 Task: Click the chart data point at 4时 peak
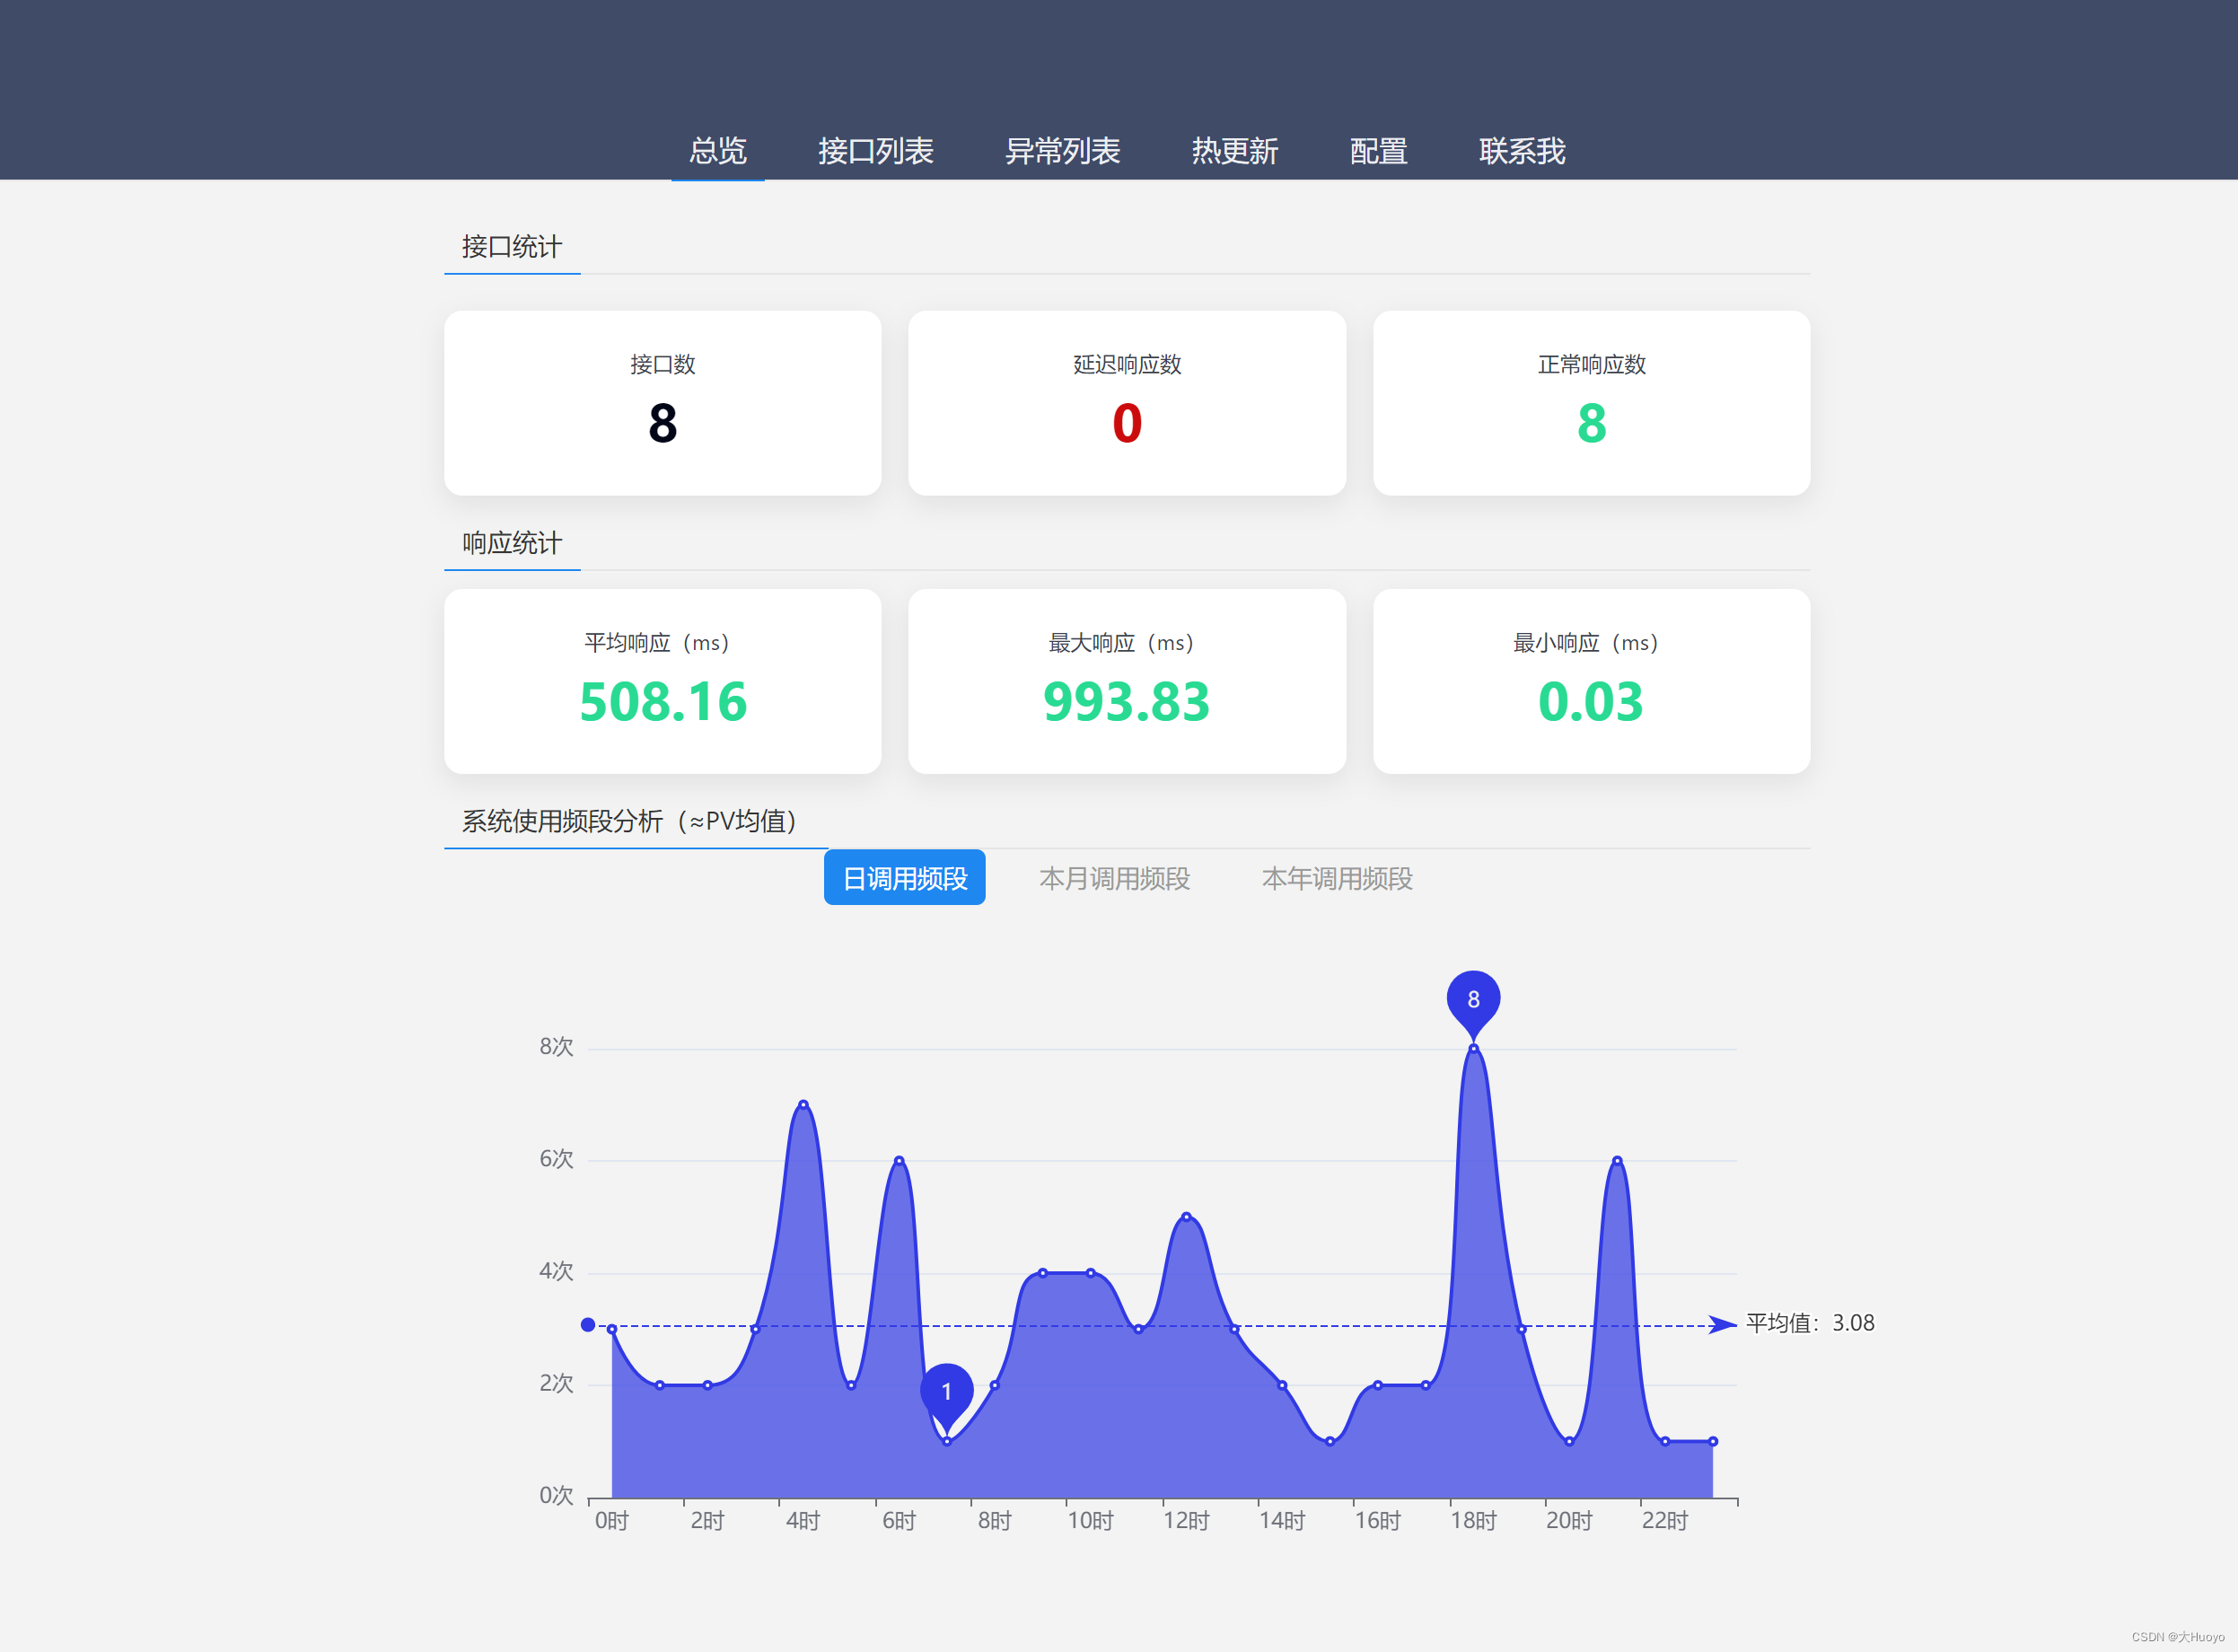pos(803,1105)
